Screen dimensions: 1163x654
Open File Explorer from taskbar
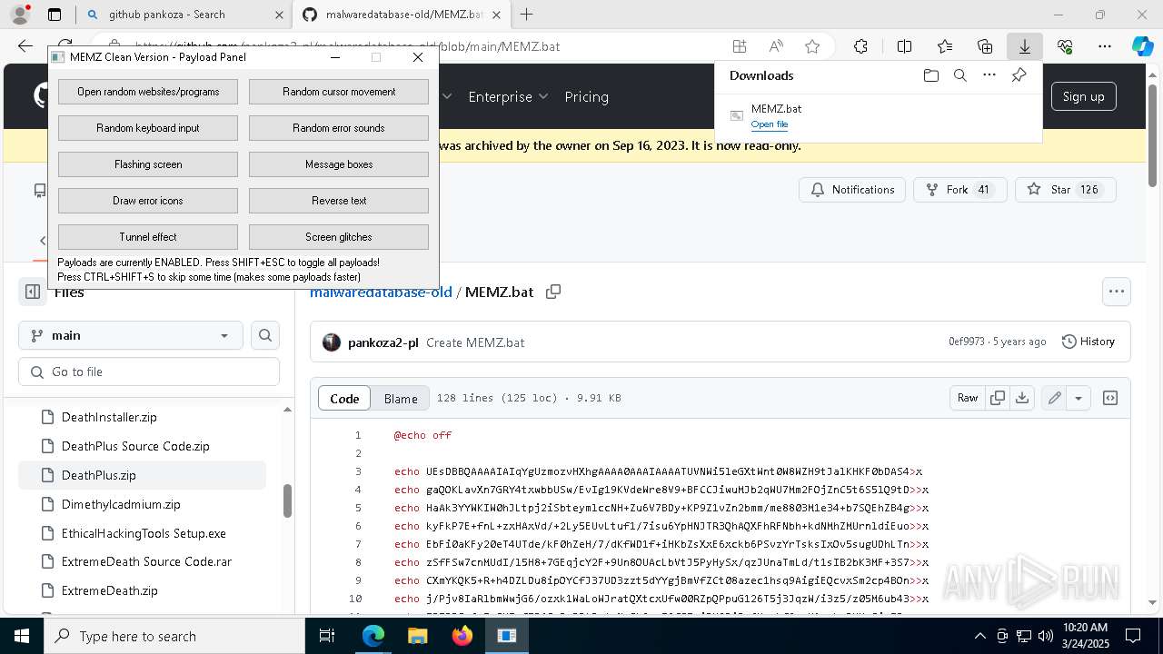coord(418,636)
